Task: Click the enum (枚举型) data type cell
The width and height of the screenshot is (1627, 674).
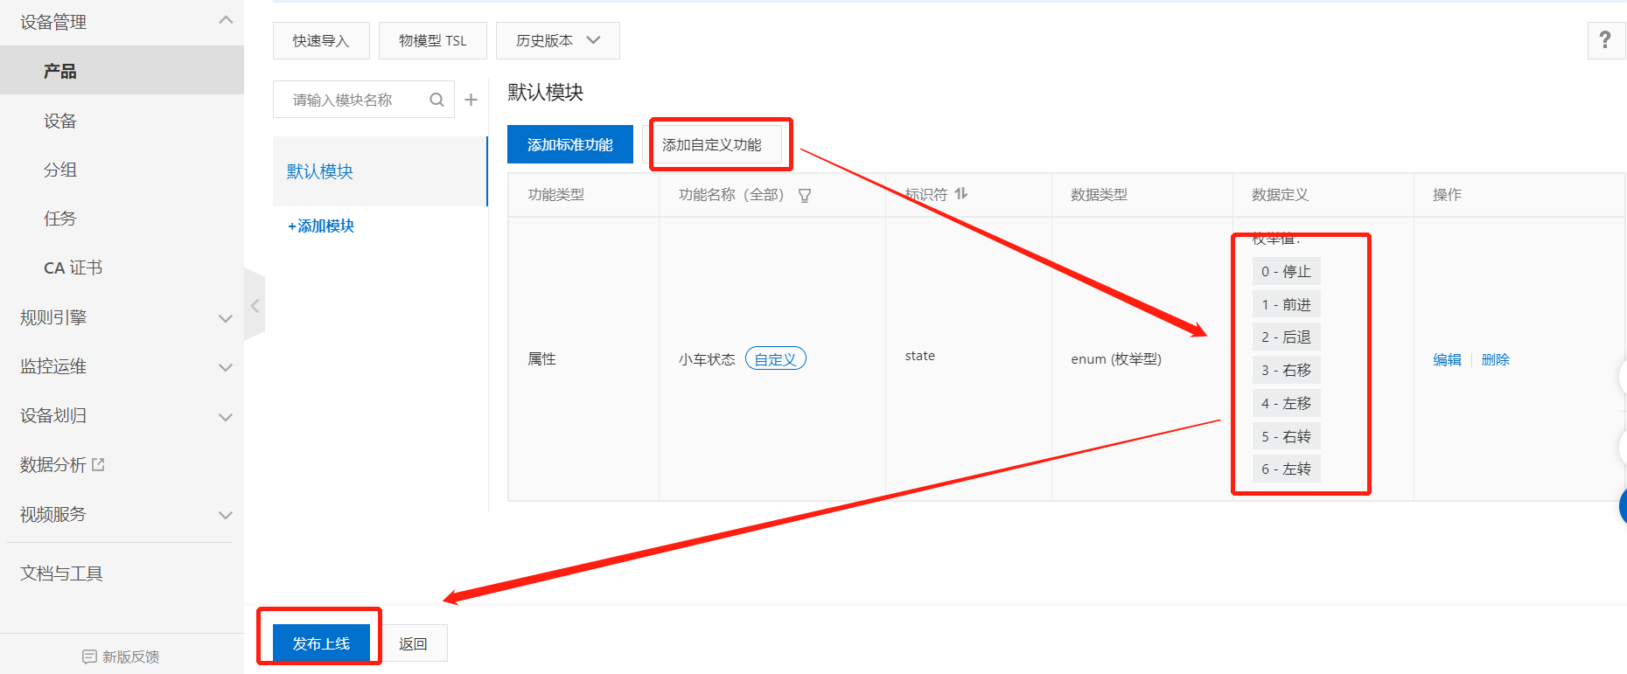Action: tap(1116, 359)
